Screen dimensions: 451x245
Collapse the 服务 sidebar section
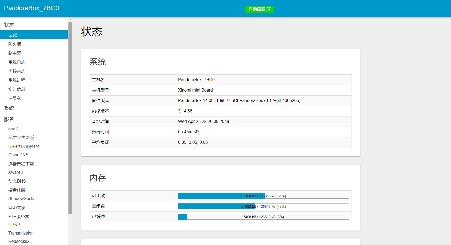[x=9, y=119]
